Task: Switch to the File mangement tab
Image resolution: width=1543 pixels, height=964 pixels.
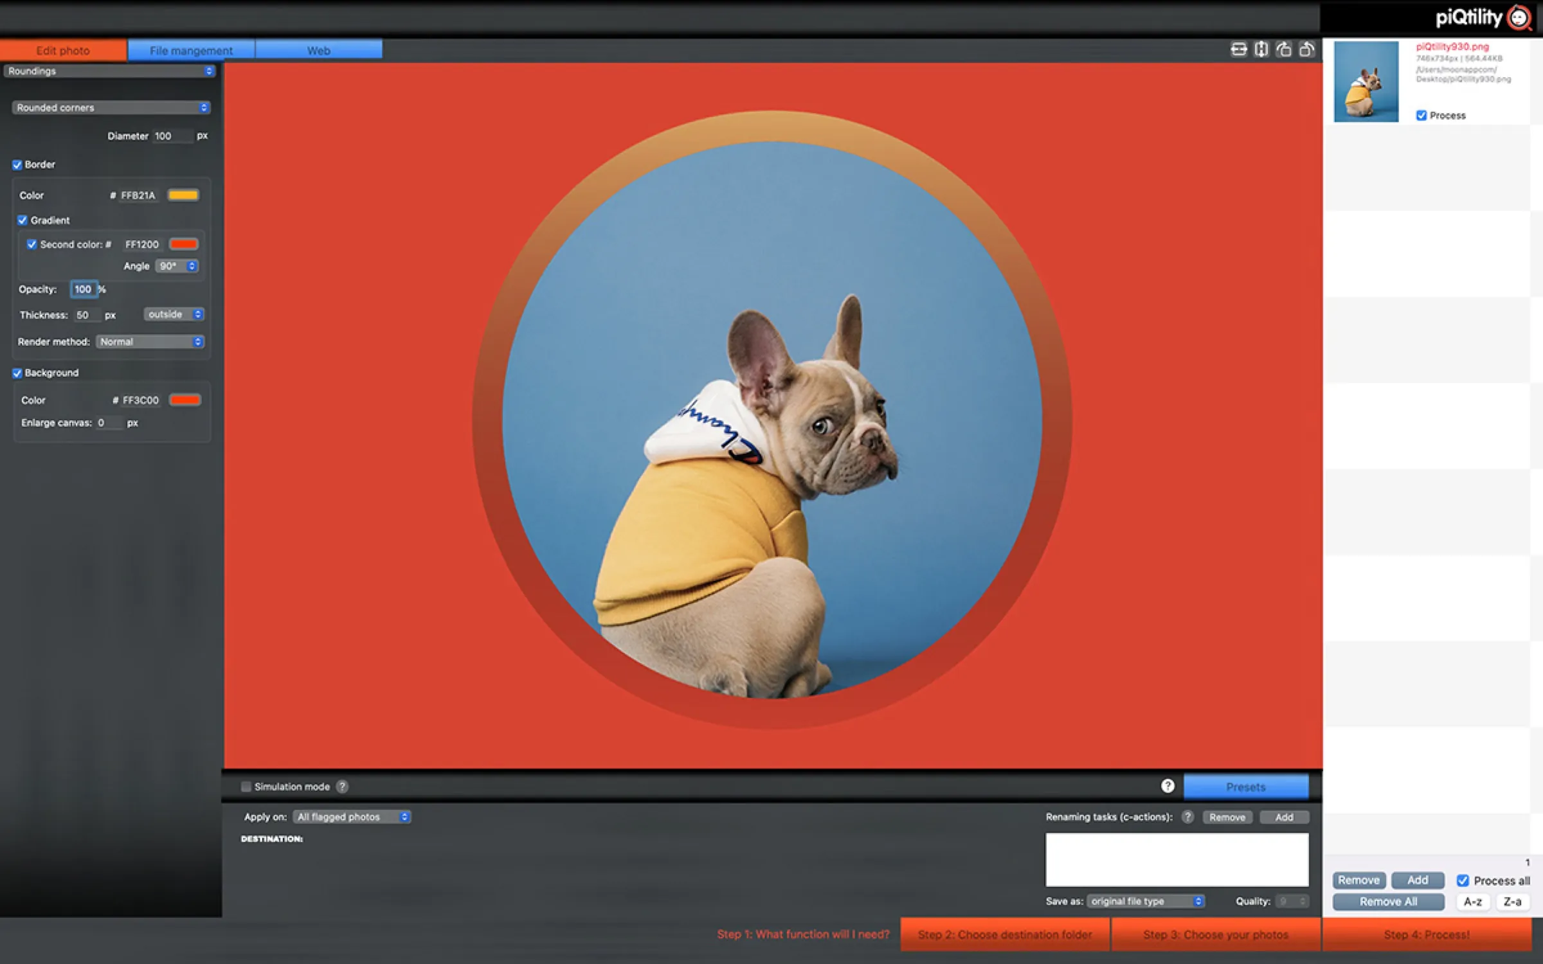Action: click(x=191, y=50)
